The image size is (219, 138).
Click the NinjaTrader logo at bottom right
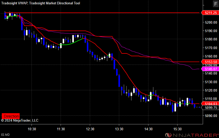tap(192, 135)
